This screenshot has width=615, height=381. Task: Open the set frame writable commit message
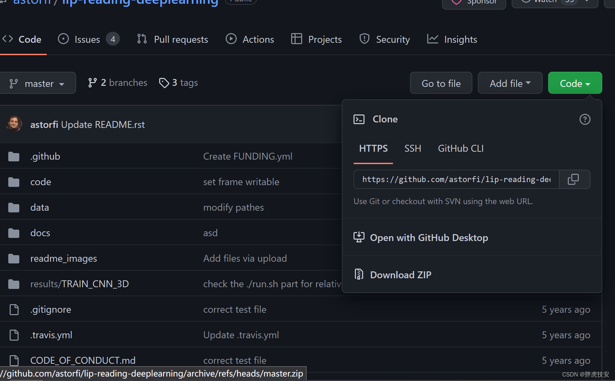coord(241,182)
